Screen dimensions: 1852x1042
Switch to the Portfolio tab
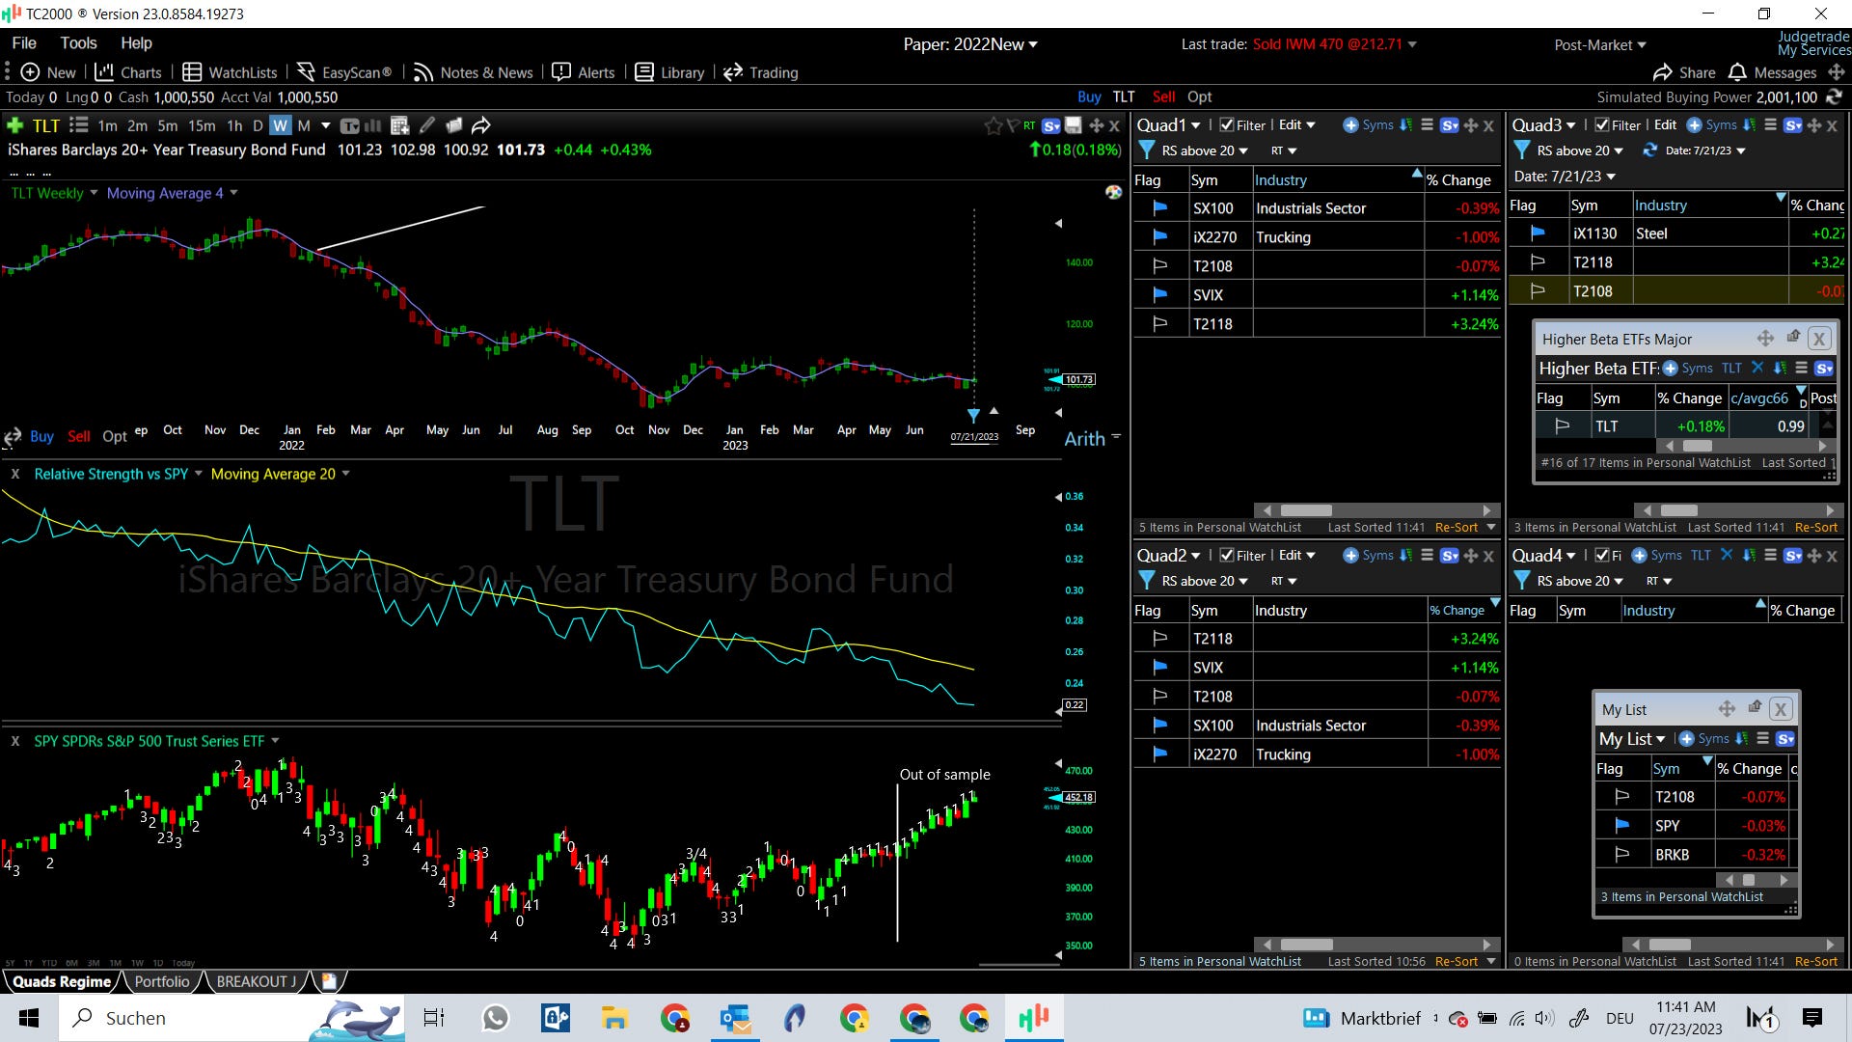pos(162,981)
